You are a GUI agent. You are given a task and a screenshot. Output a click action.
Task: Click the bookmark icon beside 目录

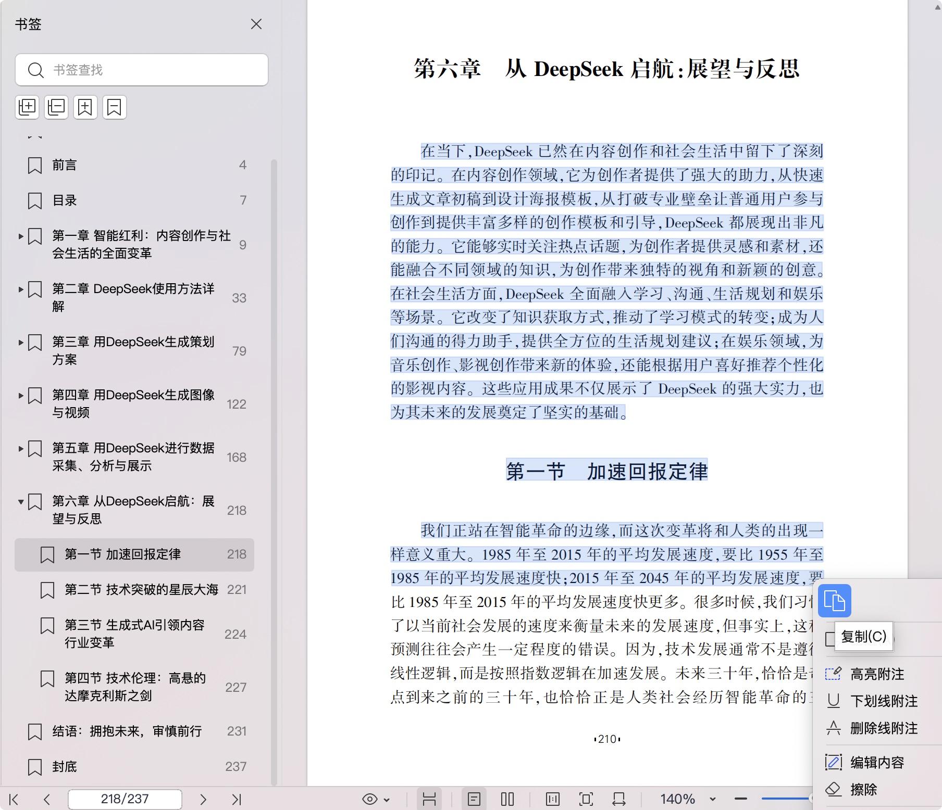(35, 201)
